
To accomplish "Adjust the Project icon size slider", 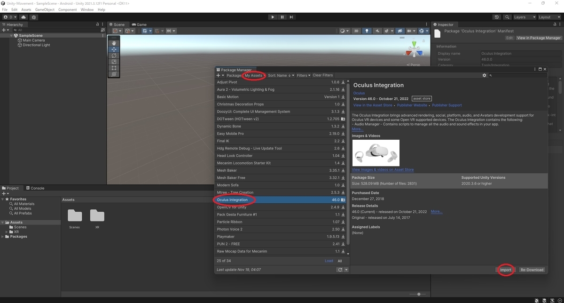I will click(x=419, y=294).
